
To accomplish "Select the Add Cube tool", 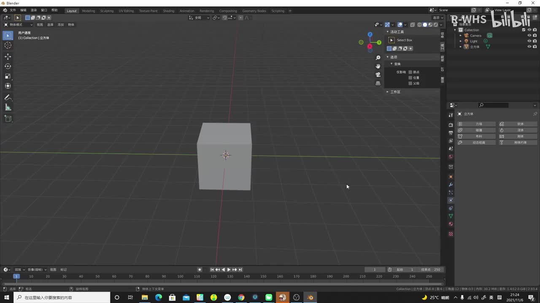I will coord(8,119).
